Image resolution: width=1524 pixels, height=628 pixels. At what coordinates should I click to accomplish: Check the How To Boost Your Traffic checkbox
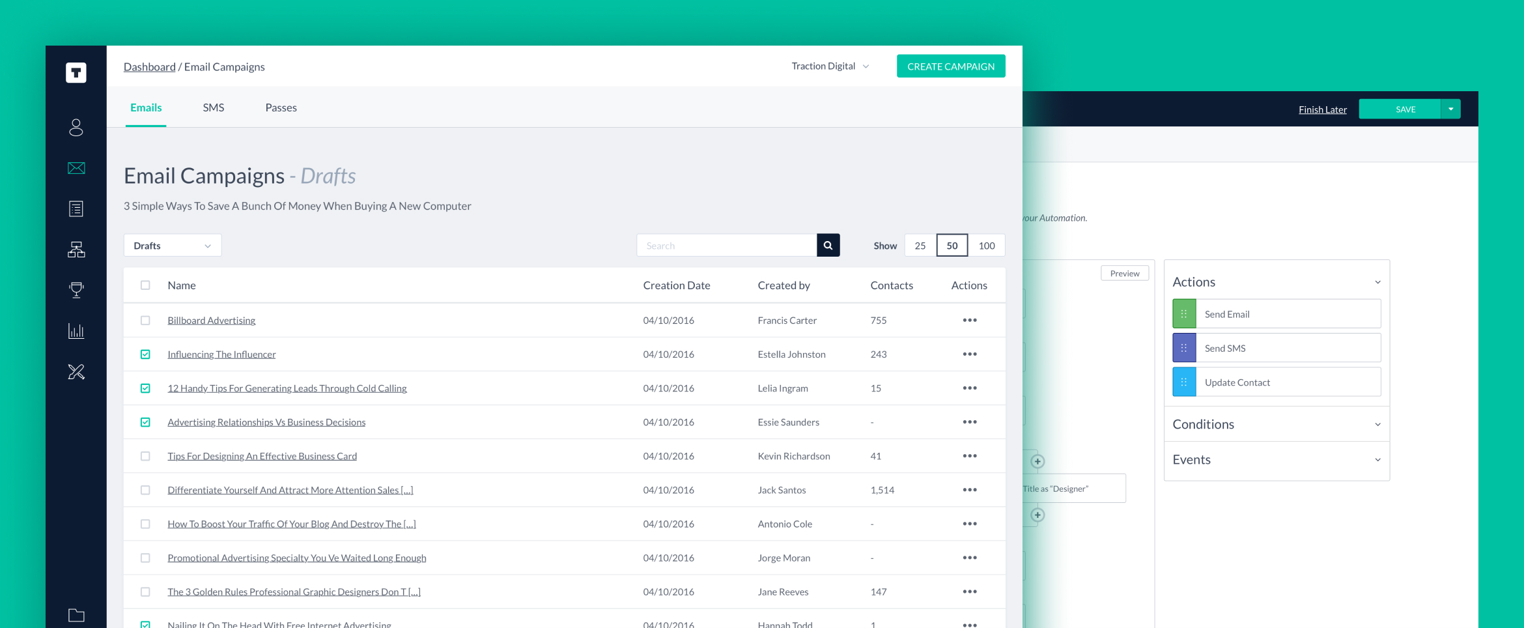point(145,524)
